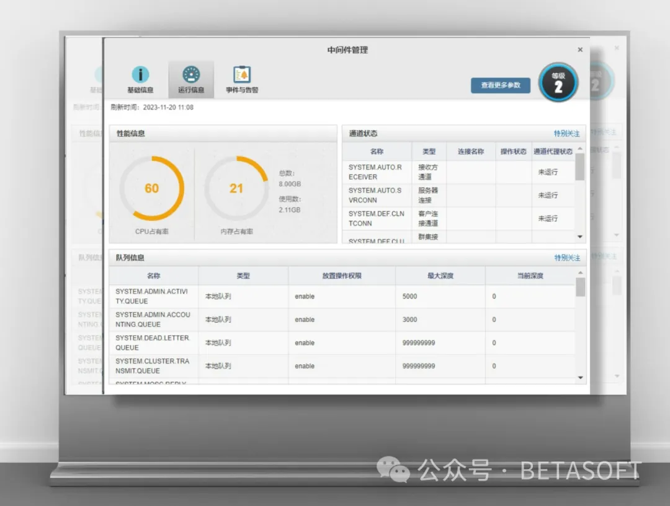This screenshot has width=670, height=506.
Task: Click the 队列信息 scrollbar thumb
Action: click(580, 287)
